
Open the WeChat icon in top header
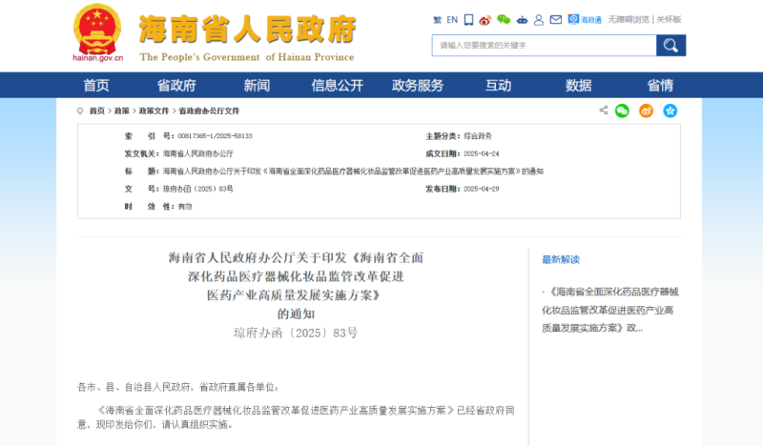(503, 19)
